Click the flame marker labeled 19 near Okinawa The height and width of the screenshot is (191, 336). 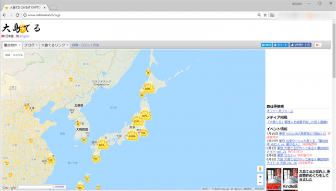[x=87, y=178]
